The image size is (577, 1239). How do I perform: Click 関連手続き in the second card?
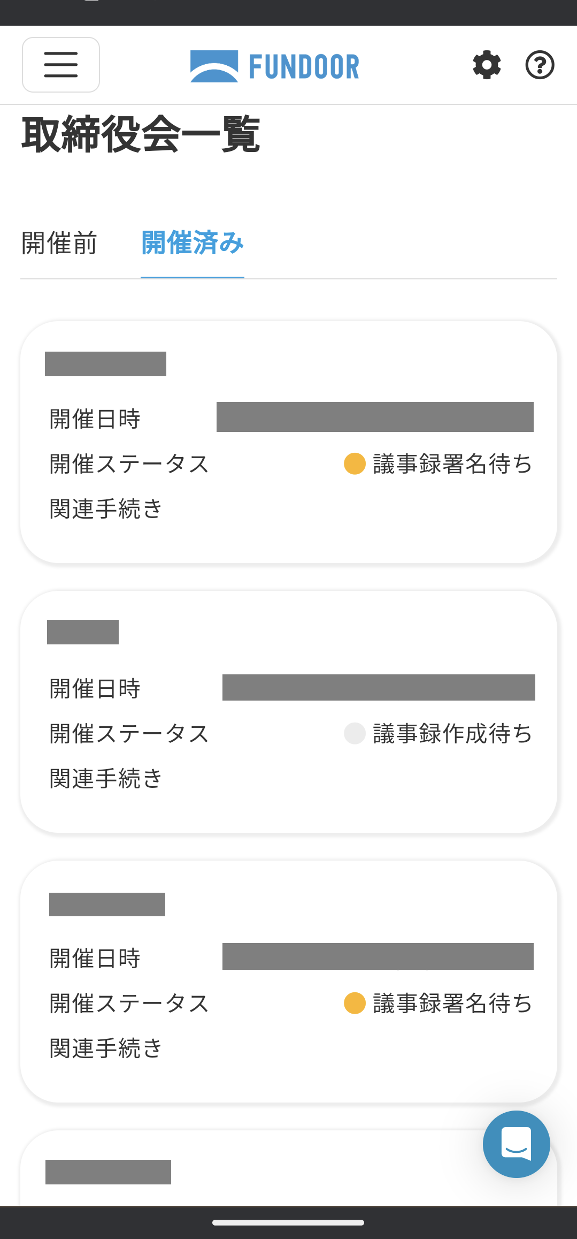(106, 778)
